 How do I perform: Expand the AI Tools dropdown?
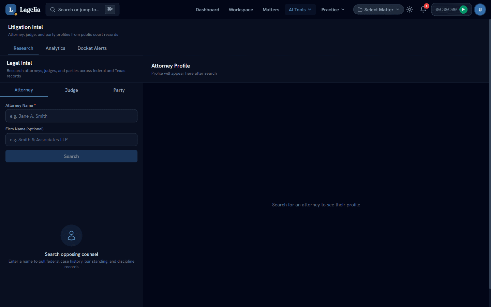300,10
